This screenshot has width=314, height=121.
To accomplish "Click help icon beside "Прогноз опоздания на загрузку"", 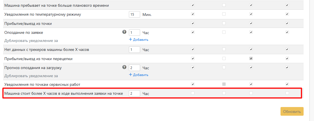I will pos(124,67).
